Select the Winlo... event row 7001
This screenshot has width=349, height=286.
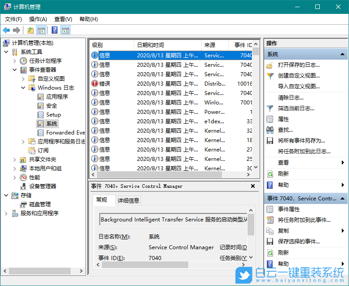click(x=172, y=103)
